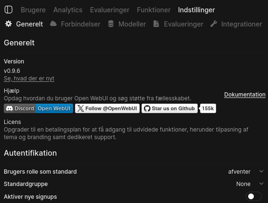Click the Discord logo icon

click(x=9, y=108)
